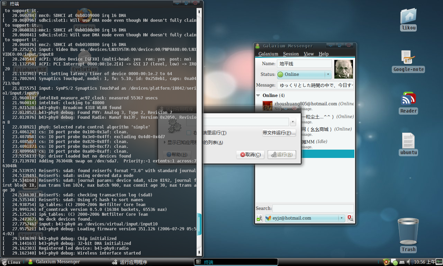Image resolution: width=443 pixels, height=266 pixels.
Task: Collapse the Online (4) contact group
Action: coord(258,95)
